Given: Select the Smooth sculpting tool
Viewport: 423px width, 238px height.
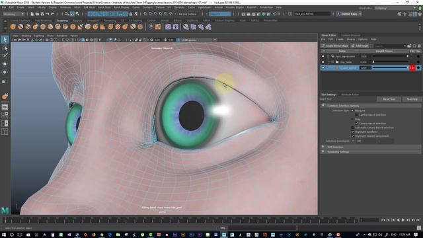Looking at the screenshot, I should [20, 26].
